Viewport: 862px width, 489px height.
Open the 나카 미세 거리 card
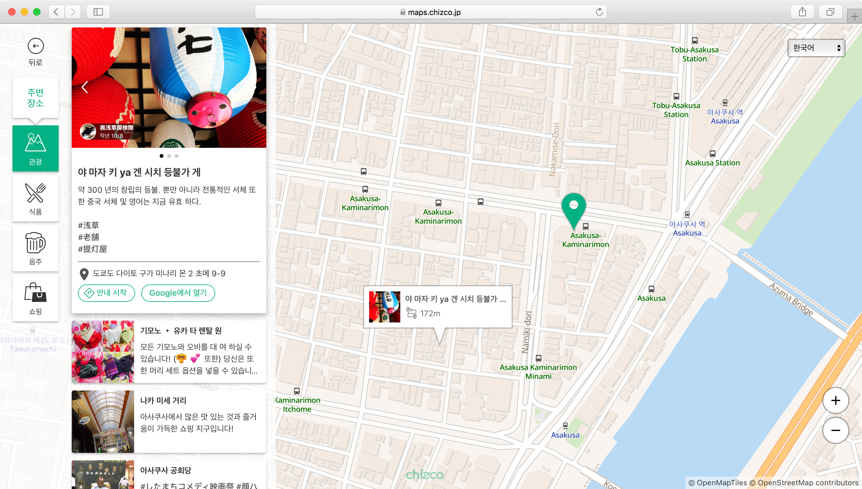[169, 422]
